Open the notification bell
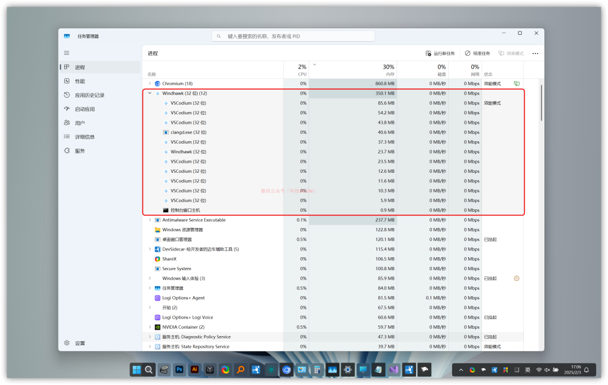608x385 pixels. (587, 370)
